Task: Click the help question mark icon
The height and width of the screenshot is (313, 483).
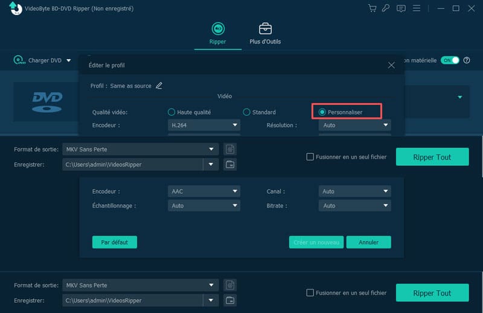Action: 466,60
